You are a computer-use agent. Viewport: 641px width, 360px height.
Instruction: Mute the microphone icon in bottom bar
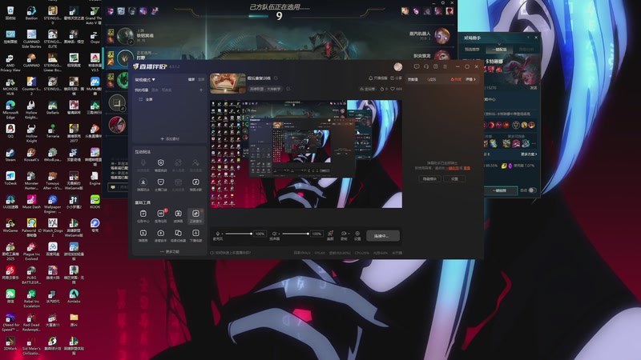217,234
